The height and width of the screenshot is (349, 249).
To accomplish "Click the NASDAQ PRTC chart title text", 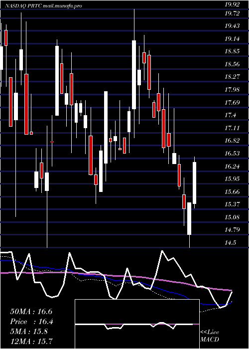I will [43, 6].
